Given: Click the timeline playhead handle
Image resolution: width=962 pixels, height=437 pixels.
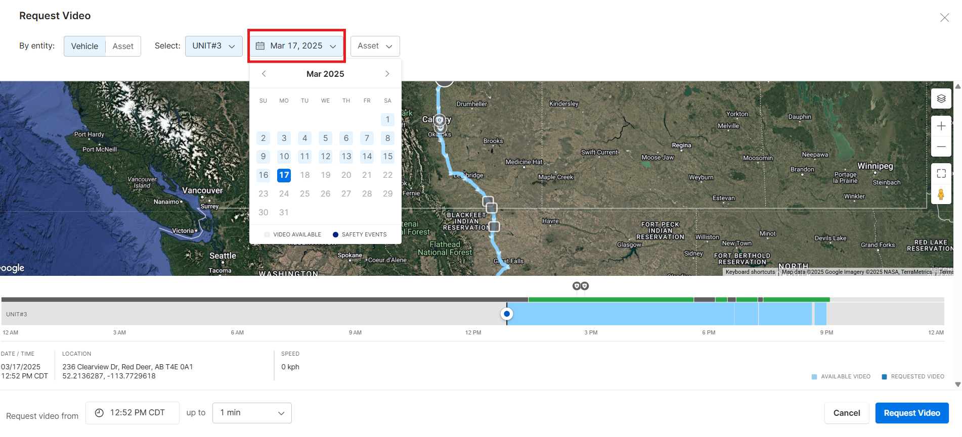Looking at the screenshot, I should click(506, 314).
